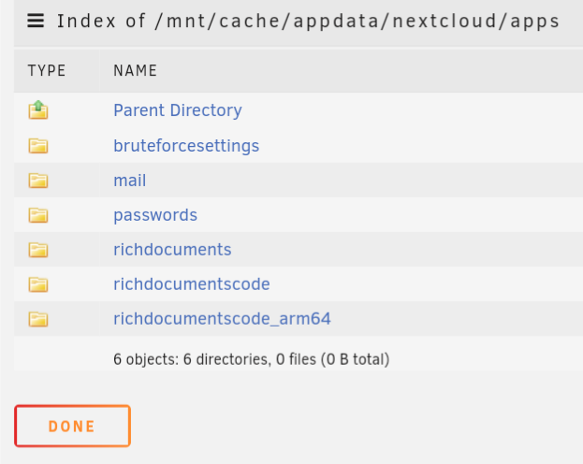This screenshot has height=464, width=583.
Task: Click the DONE button
Action: (x=72, y=426)
